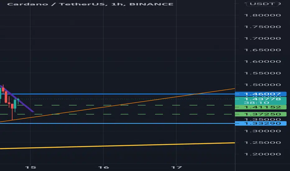Click date label 16 on time axis

coord(103,168)
